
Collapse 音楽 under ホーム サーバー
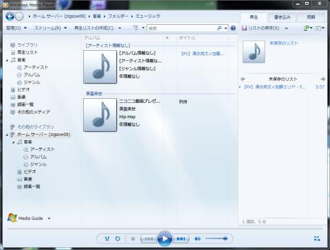point(14,142)
